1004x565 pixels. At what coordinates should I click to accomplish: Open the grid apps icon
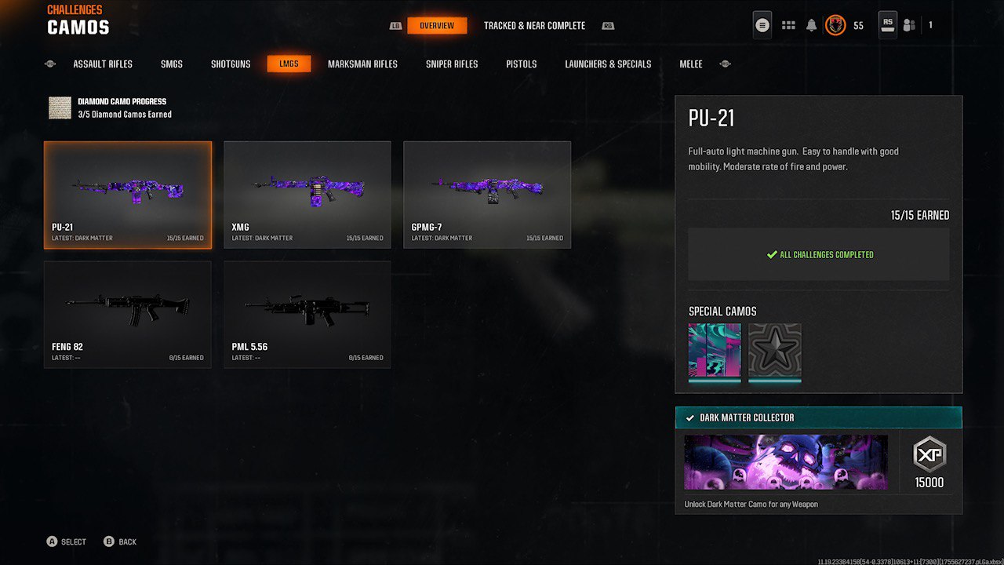788,26
